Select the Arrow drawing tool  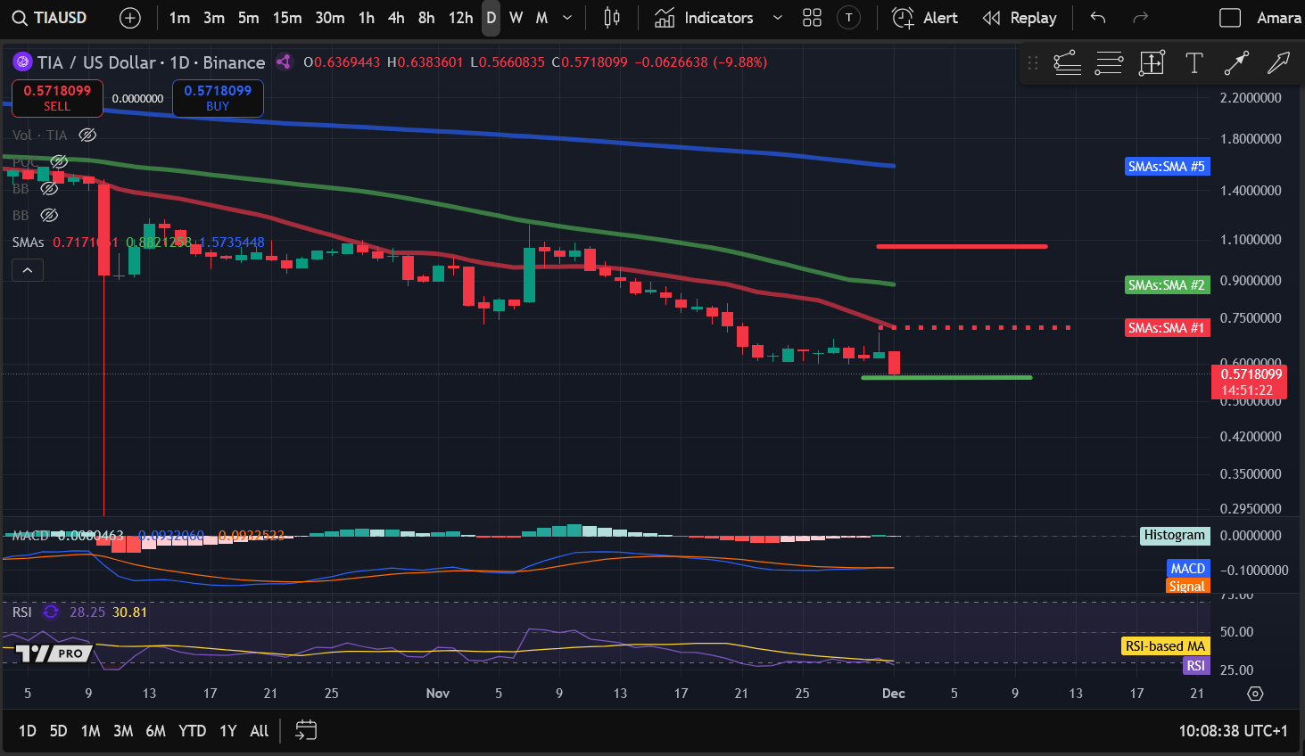click(x=1236, y=63)
